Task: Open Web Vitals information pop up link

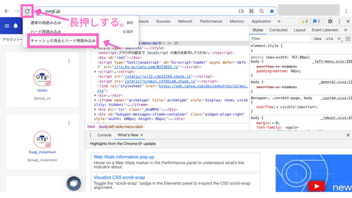Action: tap(124, 157)
